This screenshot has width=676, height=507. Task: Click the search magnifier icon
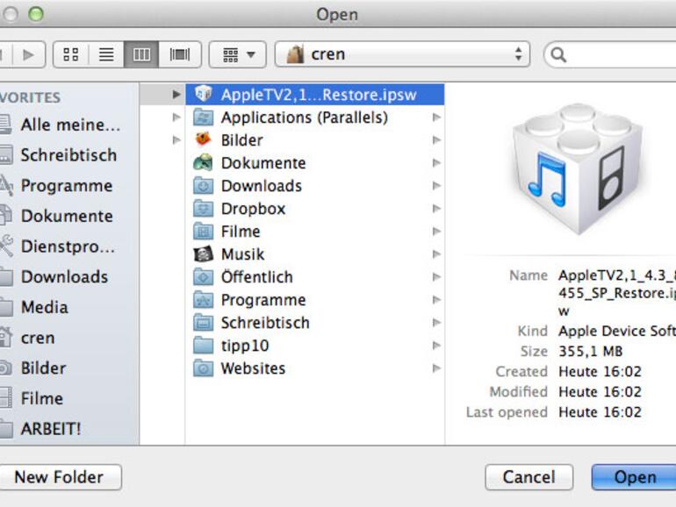click(558, 54)
